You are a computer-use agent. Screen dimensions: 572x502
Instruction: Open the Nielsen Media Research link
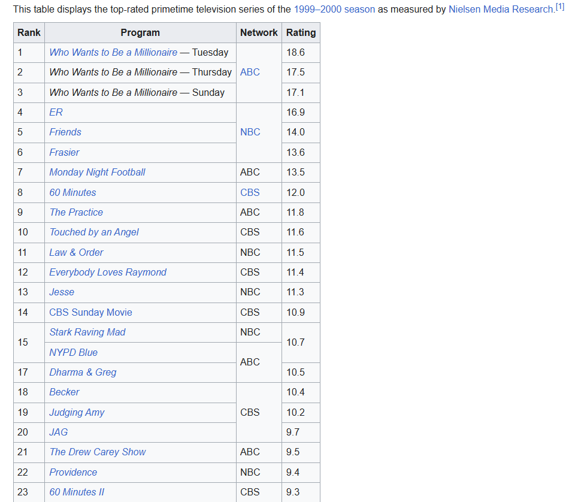[501, 9]
